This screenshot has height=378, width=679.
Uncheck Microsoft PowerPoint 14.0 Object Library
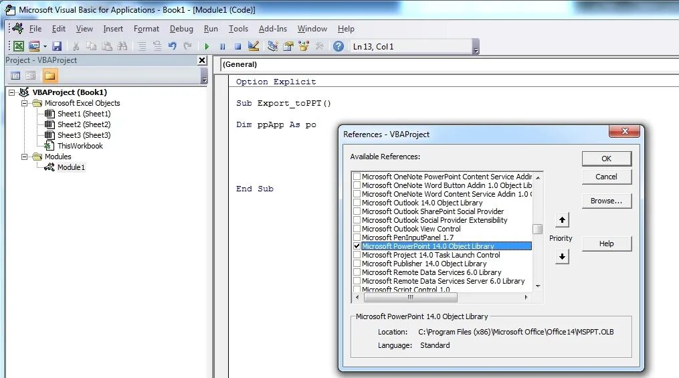357,246
